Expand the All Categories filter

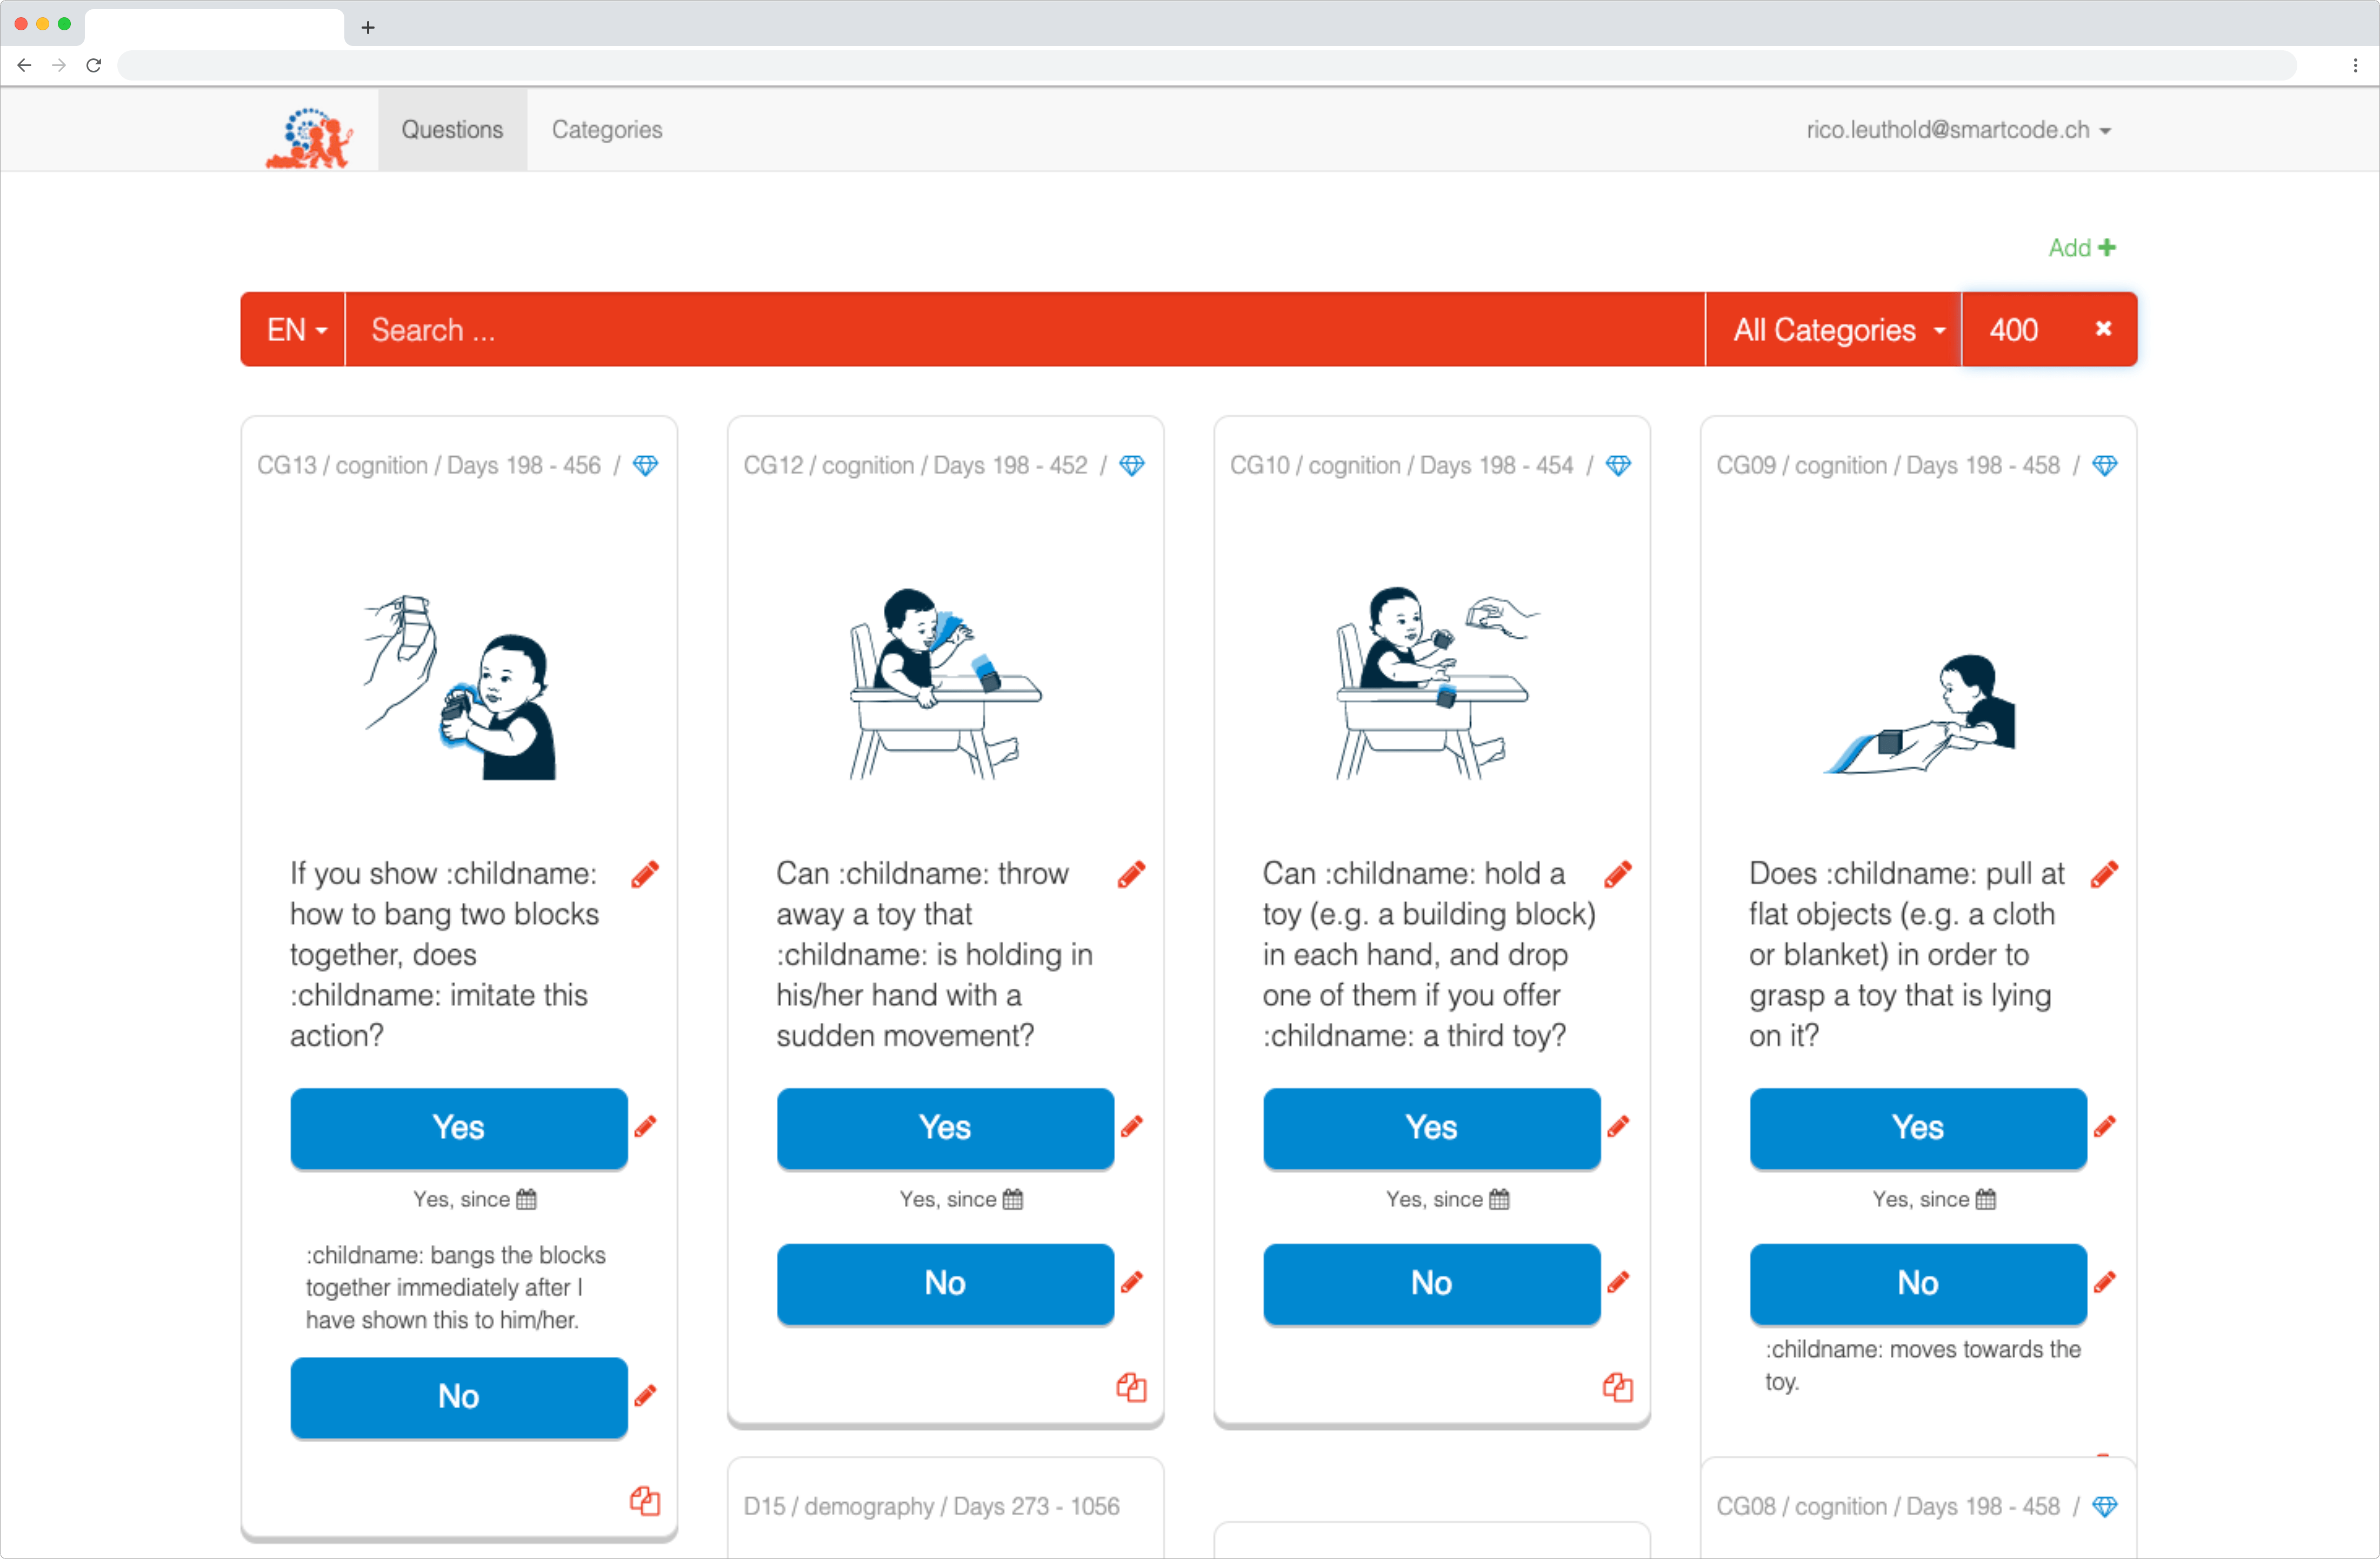[x=1837, y=330]
